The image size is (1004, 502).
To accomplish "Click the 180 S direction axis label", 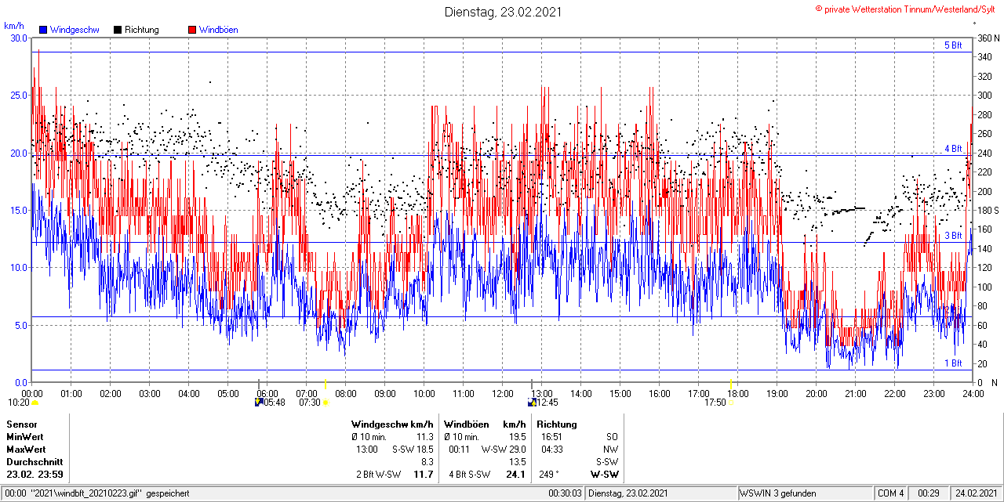I will 988,210.
